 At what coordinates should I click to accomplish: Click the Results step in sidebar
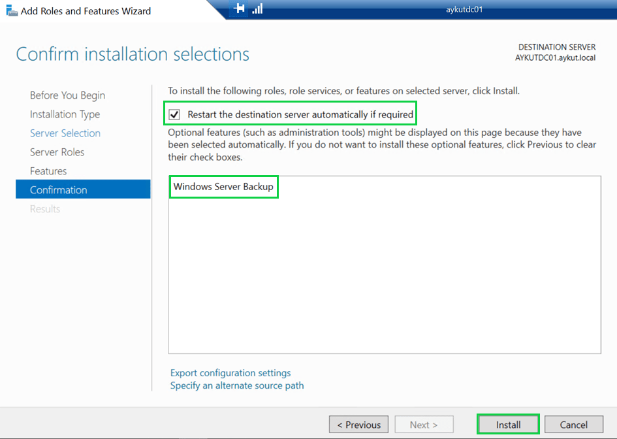point(45,209)
